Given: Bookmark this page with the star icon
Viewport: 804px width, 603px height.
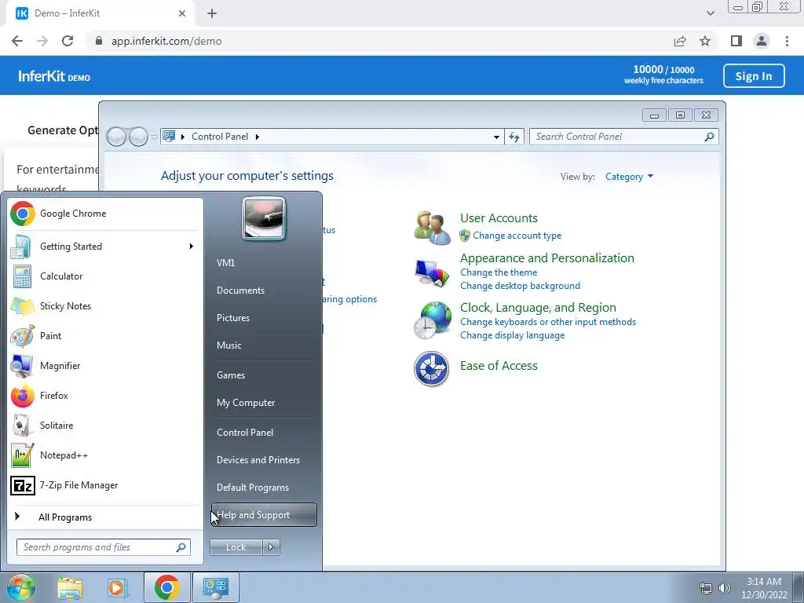Looking at the screenshot, I should point(705,41).
